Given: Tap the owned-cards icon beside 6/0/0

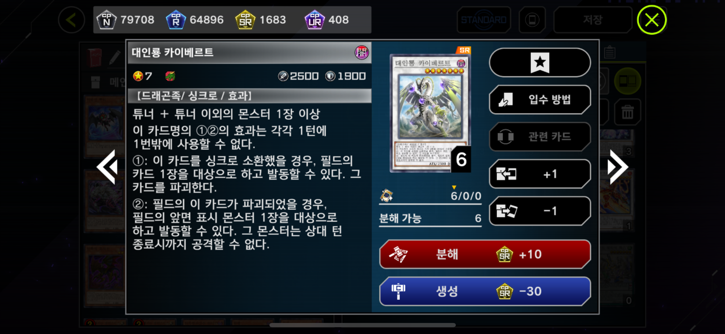Looking at the screenshot, I should point(386,195).
